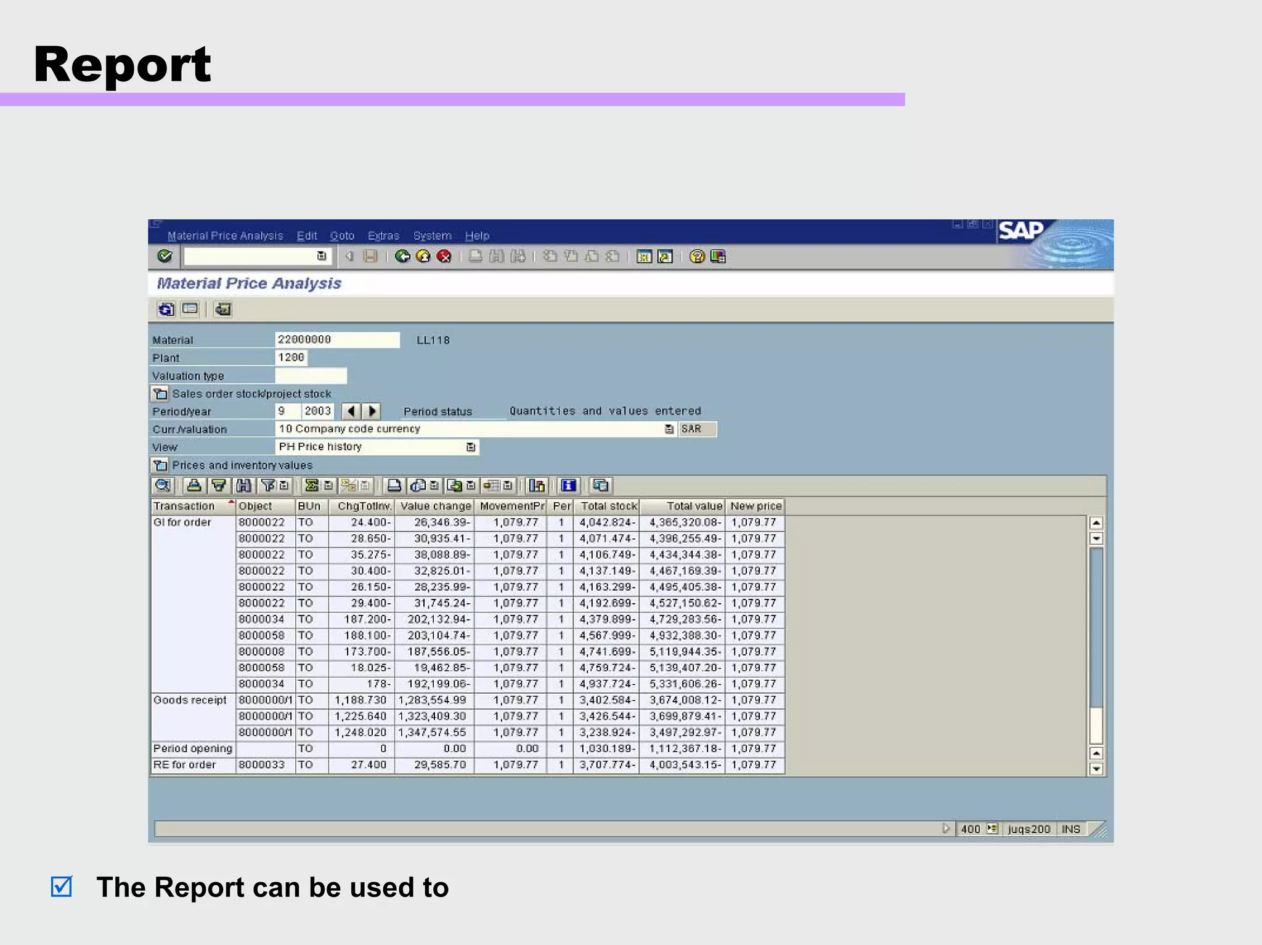Image resolution: width=1262 pixels, height=945 pixels.
Task: Click the New price column header
Action: tap(755, 506)
